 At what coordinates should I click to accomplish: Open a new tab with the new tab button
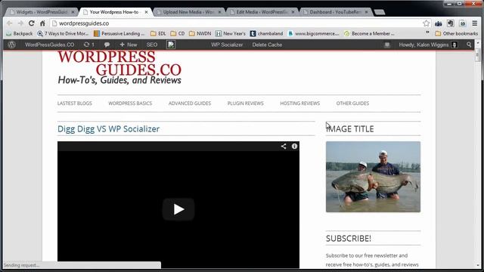[x=380, y=12]
